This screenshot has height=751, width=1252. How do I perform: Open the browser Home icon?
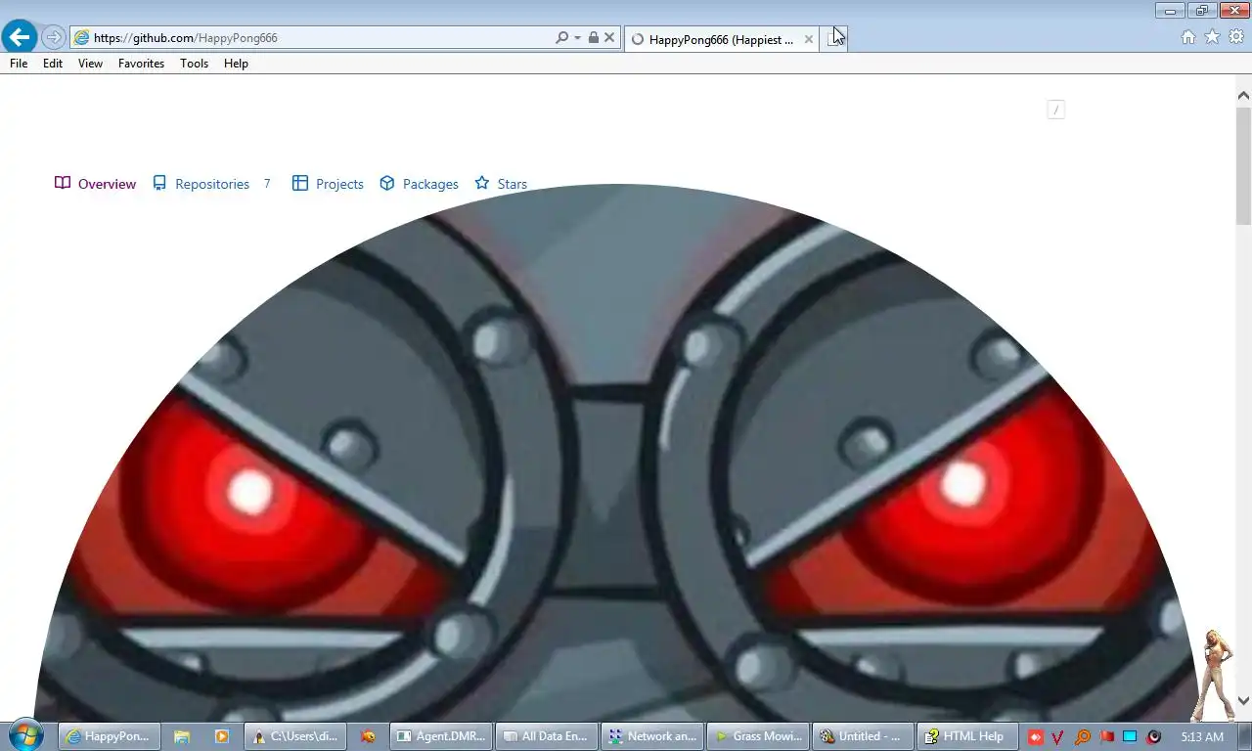click(1188, 37)
